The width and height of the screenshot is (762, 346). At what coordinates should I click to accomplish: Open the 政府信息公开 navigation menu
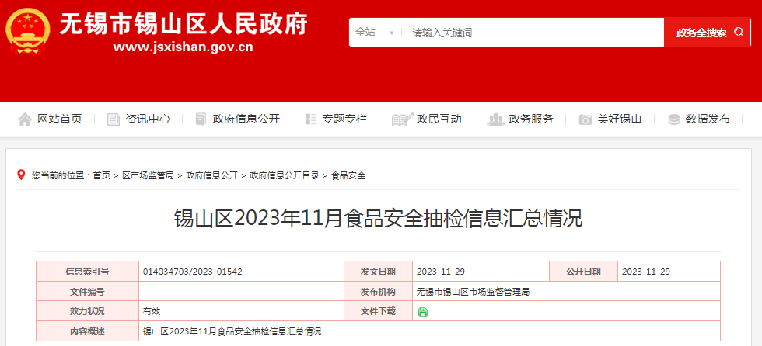pos(246,119)
